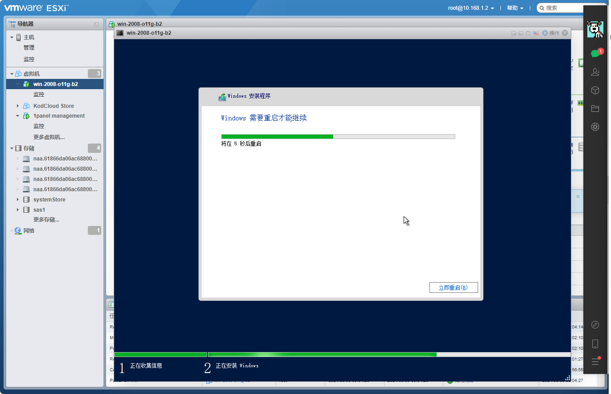Click the 'Windows 需要重启才能继续' heading
This screenshot has width=611, height=394.
tap(264, 118)
